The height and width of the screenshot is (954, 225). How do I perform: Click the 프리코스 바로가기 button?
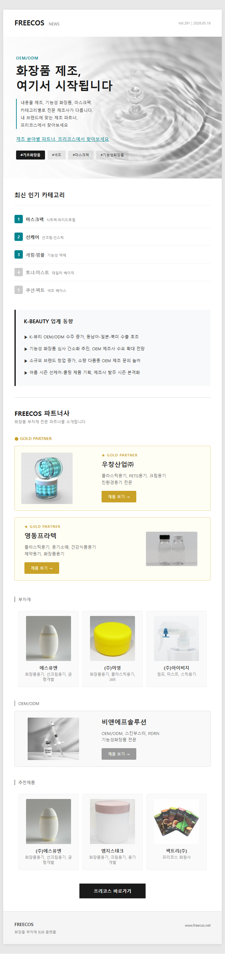[113, 891]
